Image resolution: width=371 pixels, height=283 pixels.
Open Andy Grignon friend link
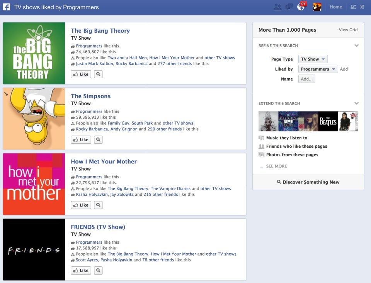pos(124,129)
